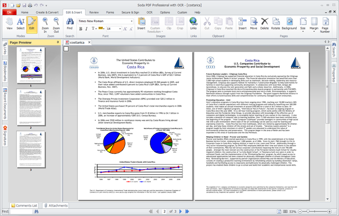Screen dimensions: 339x216
Task: Click the open folder icon in quick access
Action: point(18,5)
